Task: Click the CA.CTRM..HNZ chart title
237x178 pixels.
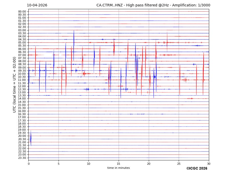Action: 153,5
